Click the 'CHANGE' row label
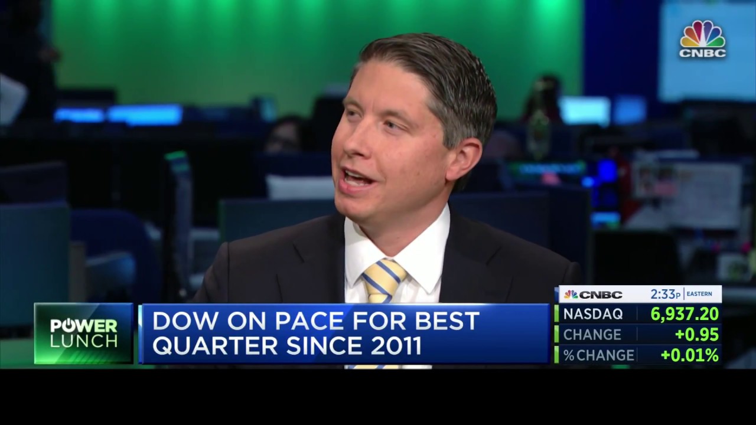 [592, 335]
